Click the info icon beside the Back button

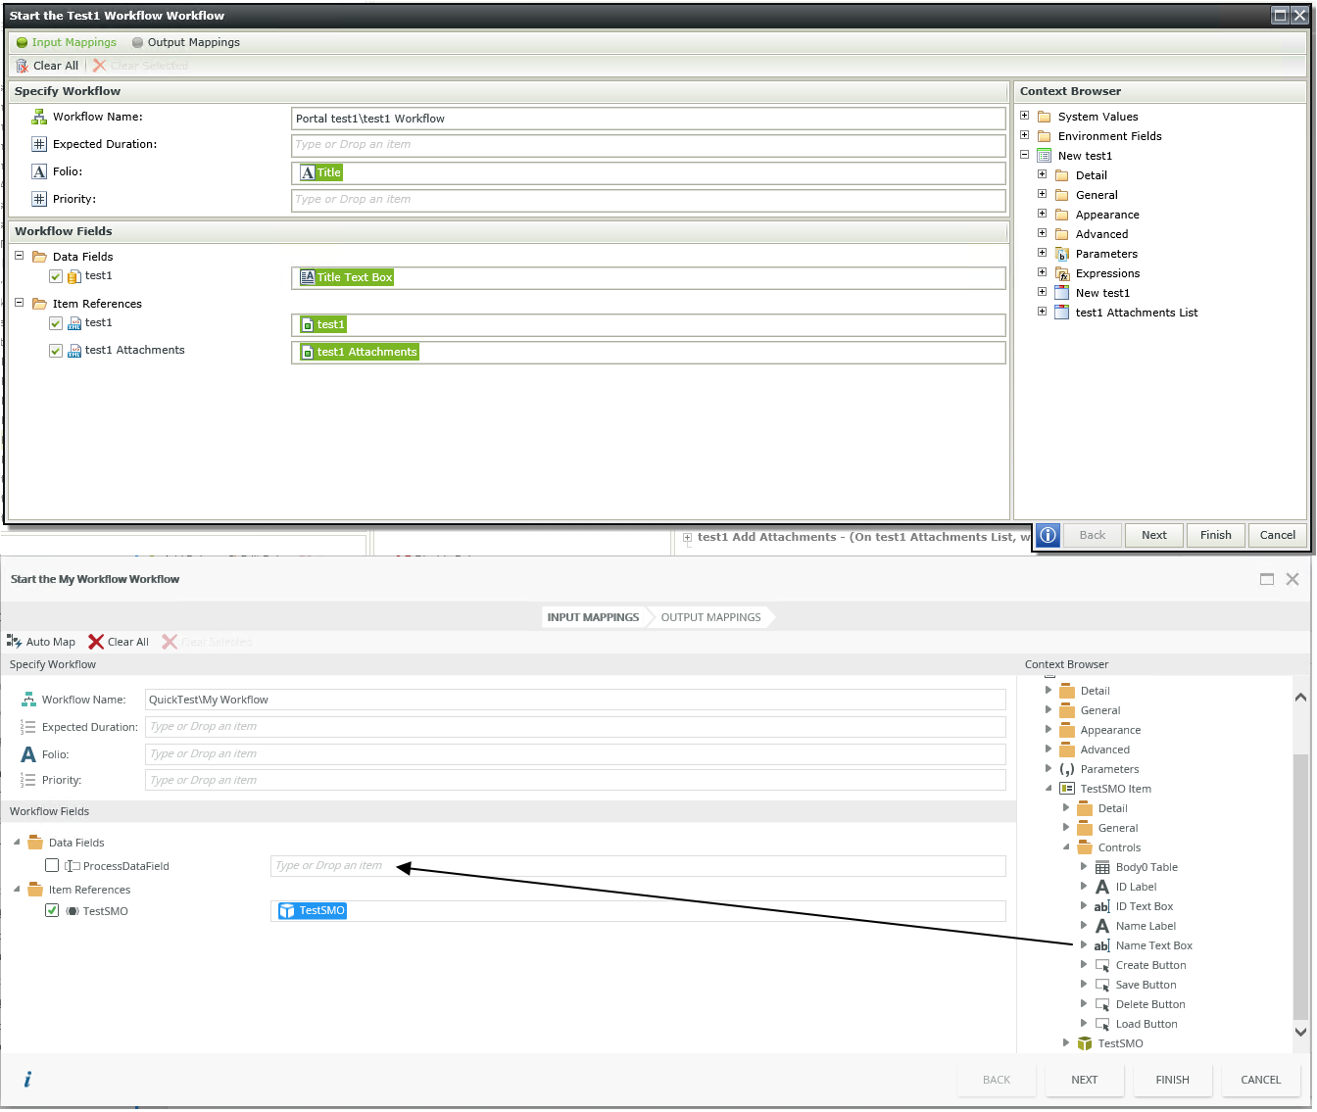click(1048, 535)
